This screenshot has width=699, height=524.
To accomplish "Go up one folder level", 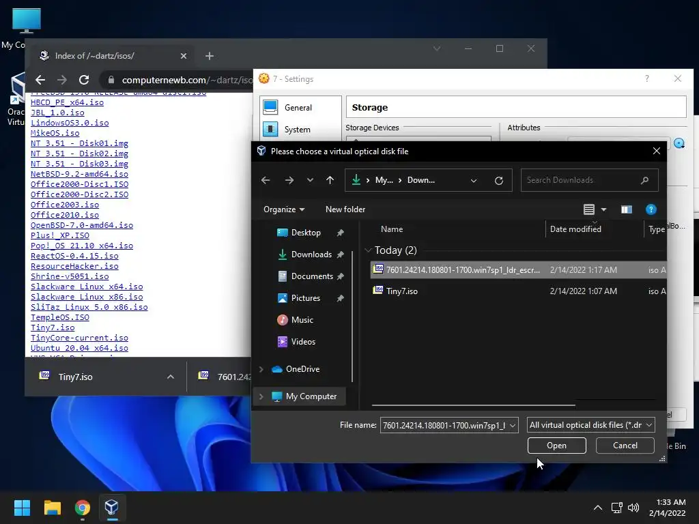I will tap(330, 180).
